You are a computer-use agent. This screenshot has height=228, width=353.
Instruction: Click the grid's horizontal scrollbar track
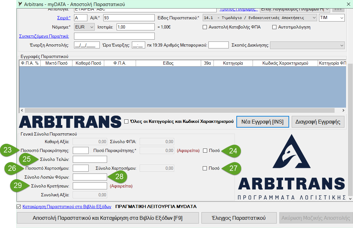[180, 111]
